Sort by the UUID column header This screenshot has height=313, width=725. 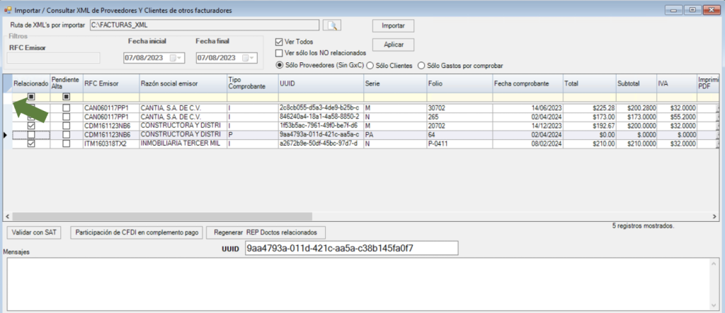pyautogui.click(x=321, y=83)
